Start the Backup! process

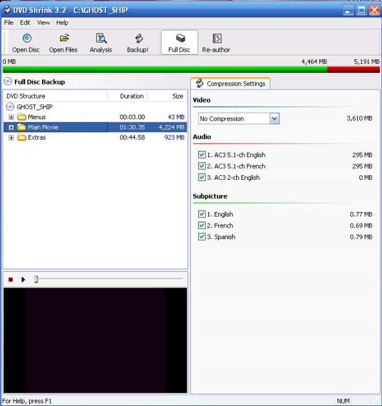[137, 43]
